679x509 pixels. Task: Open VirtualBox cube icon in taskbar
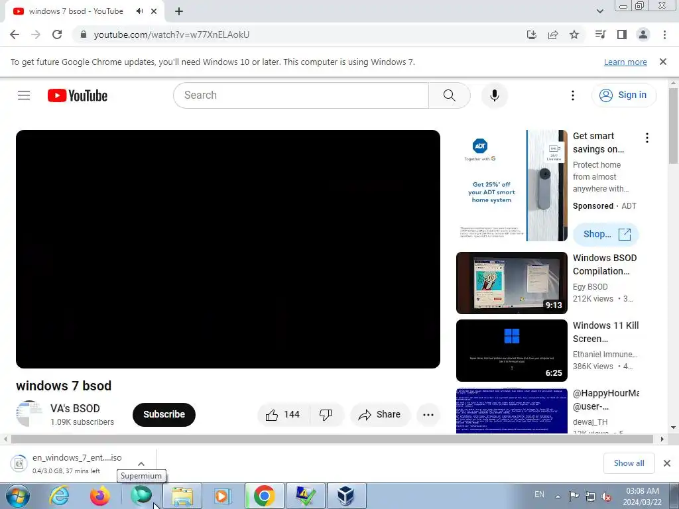346,496
